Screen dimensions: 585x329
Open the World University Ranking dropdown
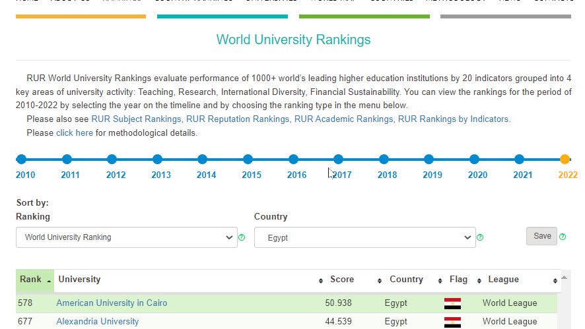[x=127, y=237]
